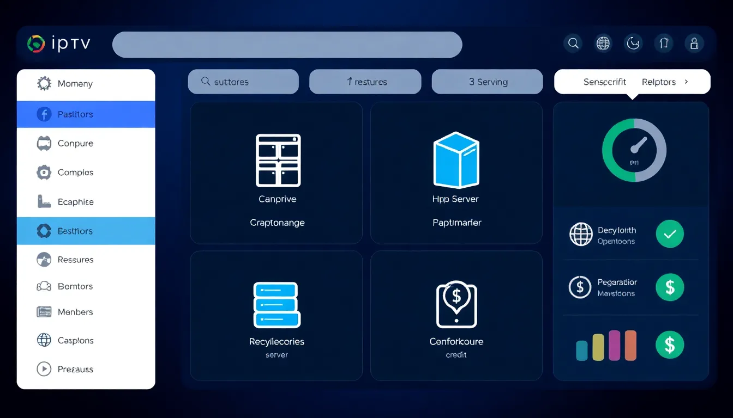Click the search magnifier icon in header
This screenshot has height=418, width=733.
coord(573,44)
